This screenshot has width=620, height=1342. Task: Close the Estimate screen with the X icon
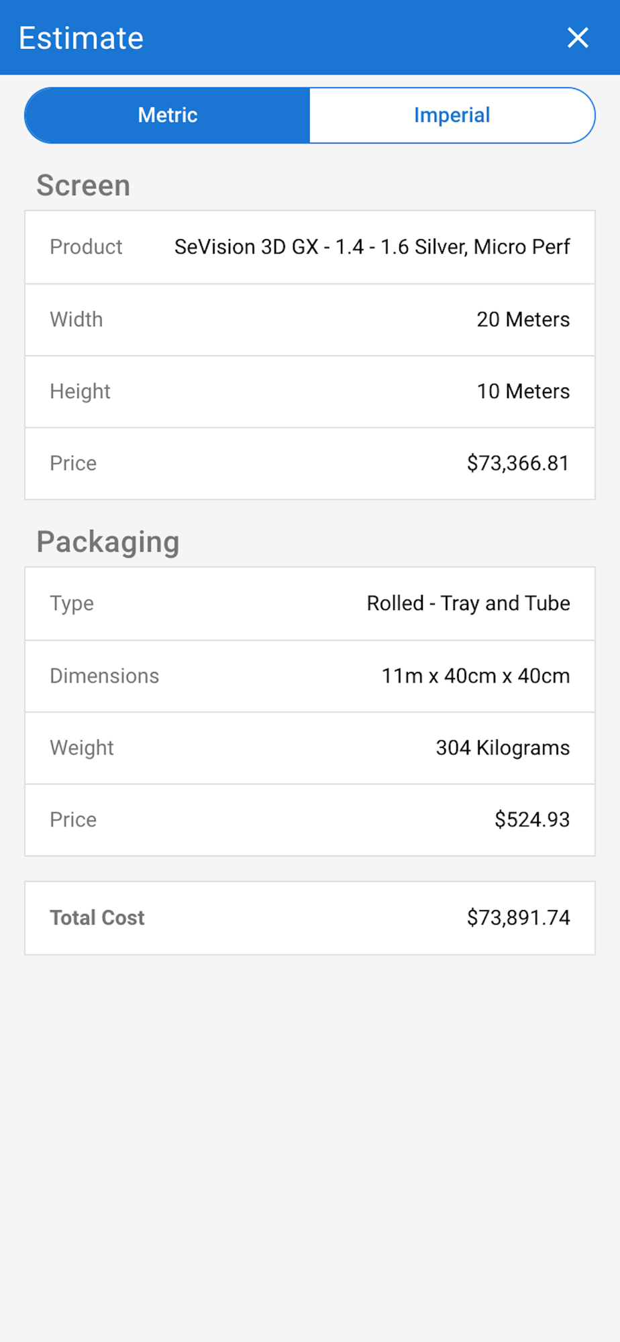(577, 38)
